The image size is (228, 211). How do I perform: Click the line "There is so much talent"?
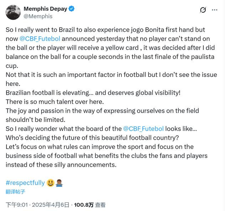[55, 102]
